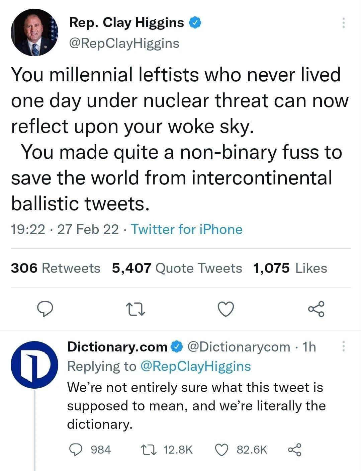Screen dimensions: 361x471
Task: Open more options for Dictionary.com reply
Action: click(343, 346)
